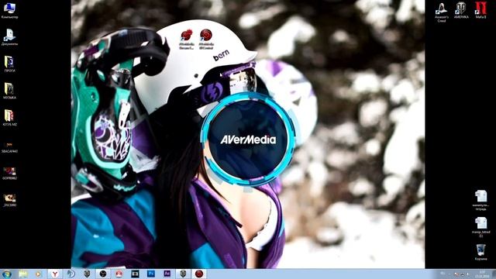The width and height of the screenshot is (496, 279).
Task: Click the Show desktop strip at the taskbar's end
Action: [x=494, y=274]
